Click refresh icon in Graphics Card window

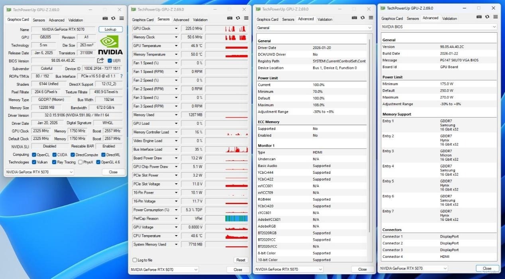(x=113, y=18)
